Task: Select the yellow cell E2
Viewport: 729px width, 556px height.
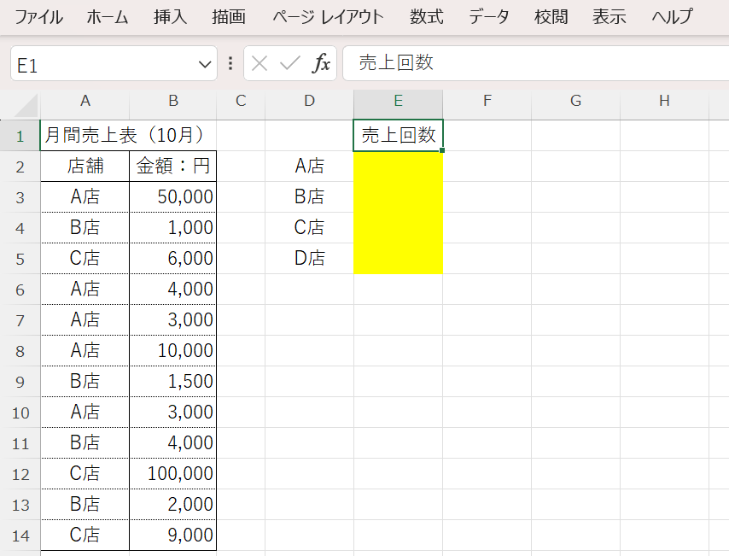Action: 398,166
